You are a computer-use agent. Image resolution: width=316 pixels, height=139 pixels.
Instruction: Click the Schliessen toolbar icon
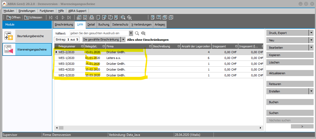click(26, 18)
